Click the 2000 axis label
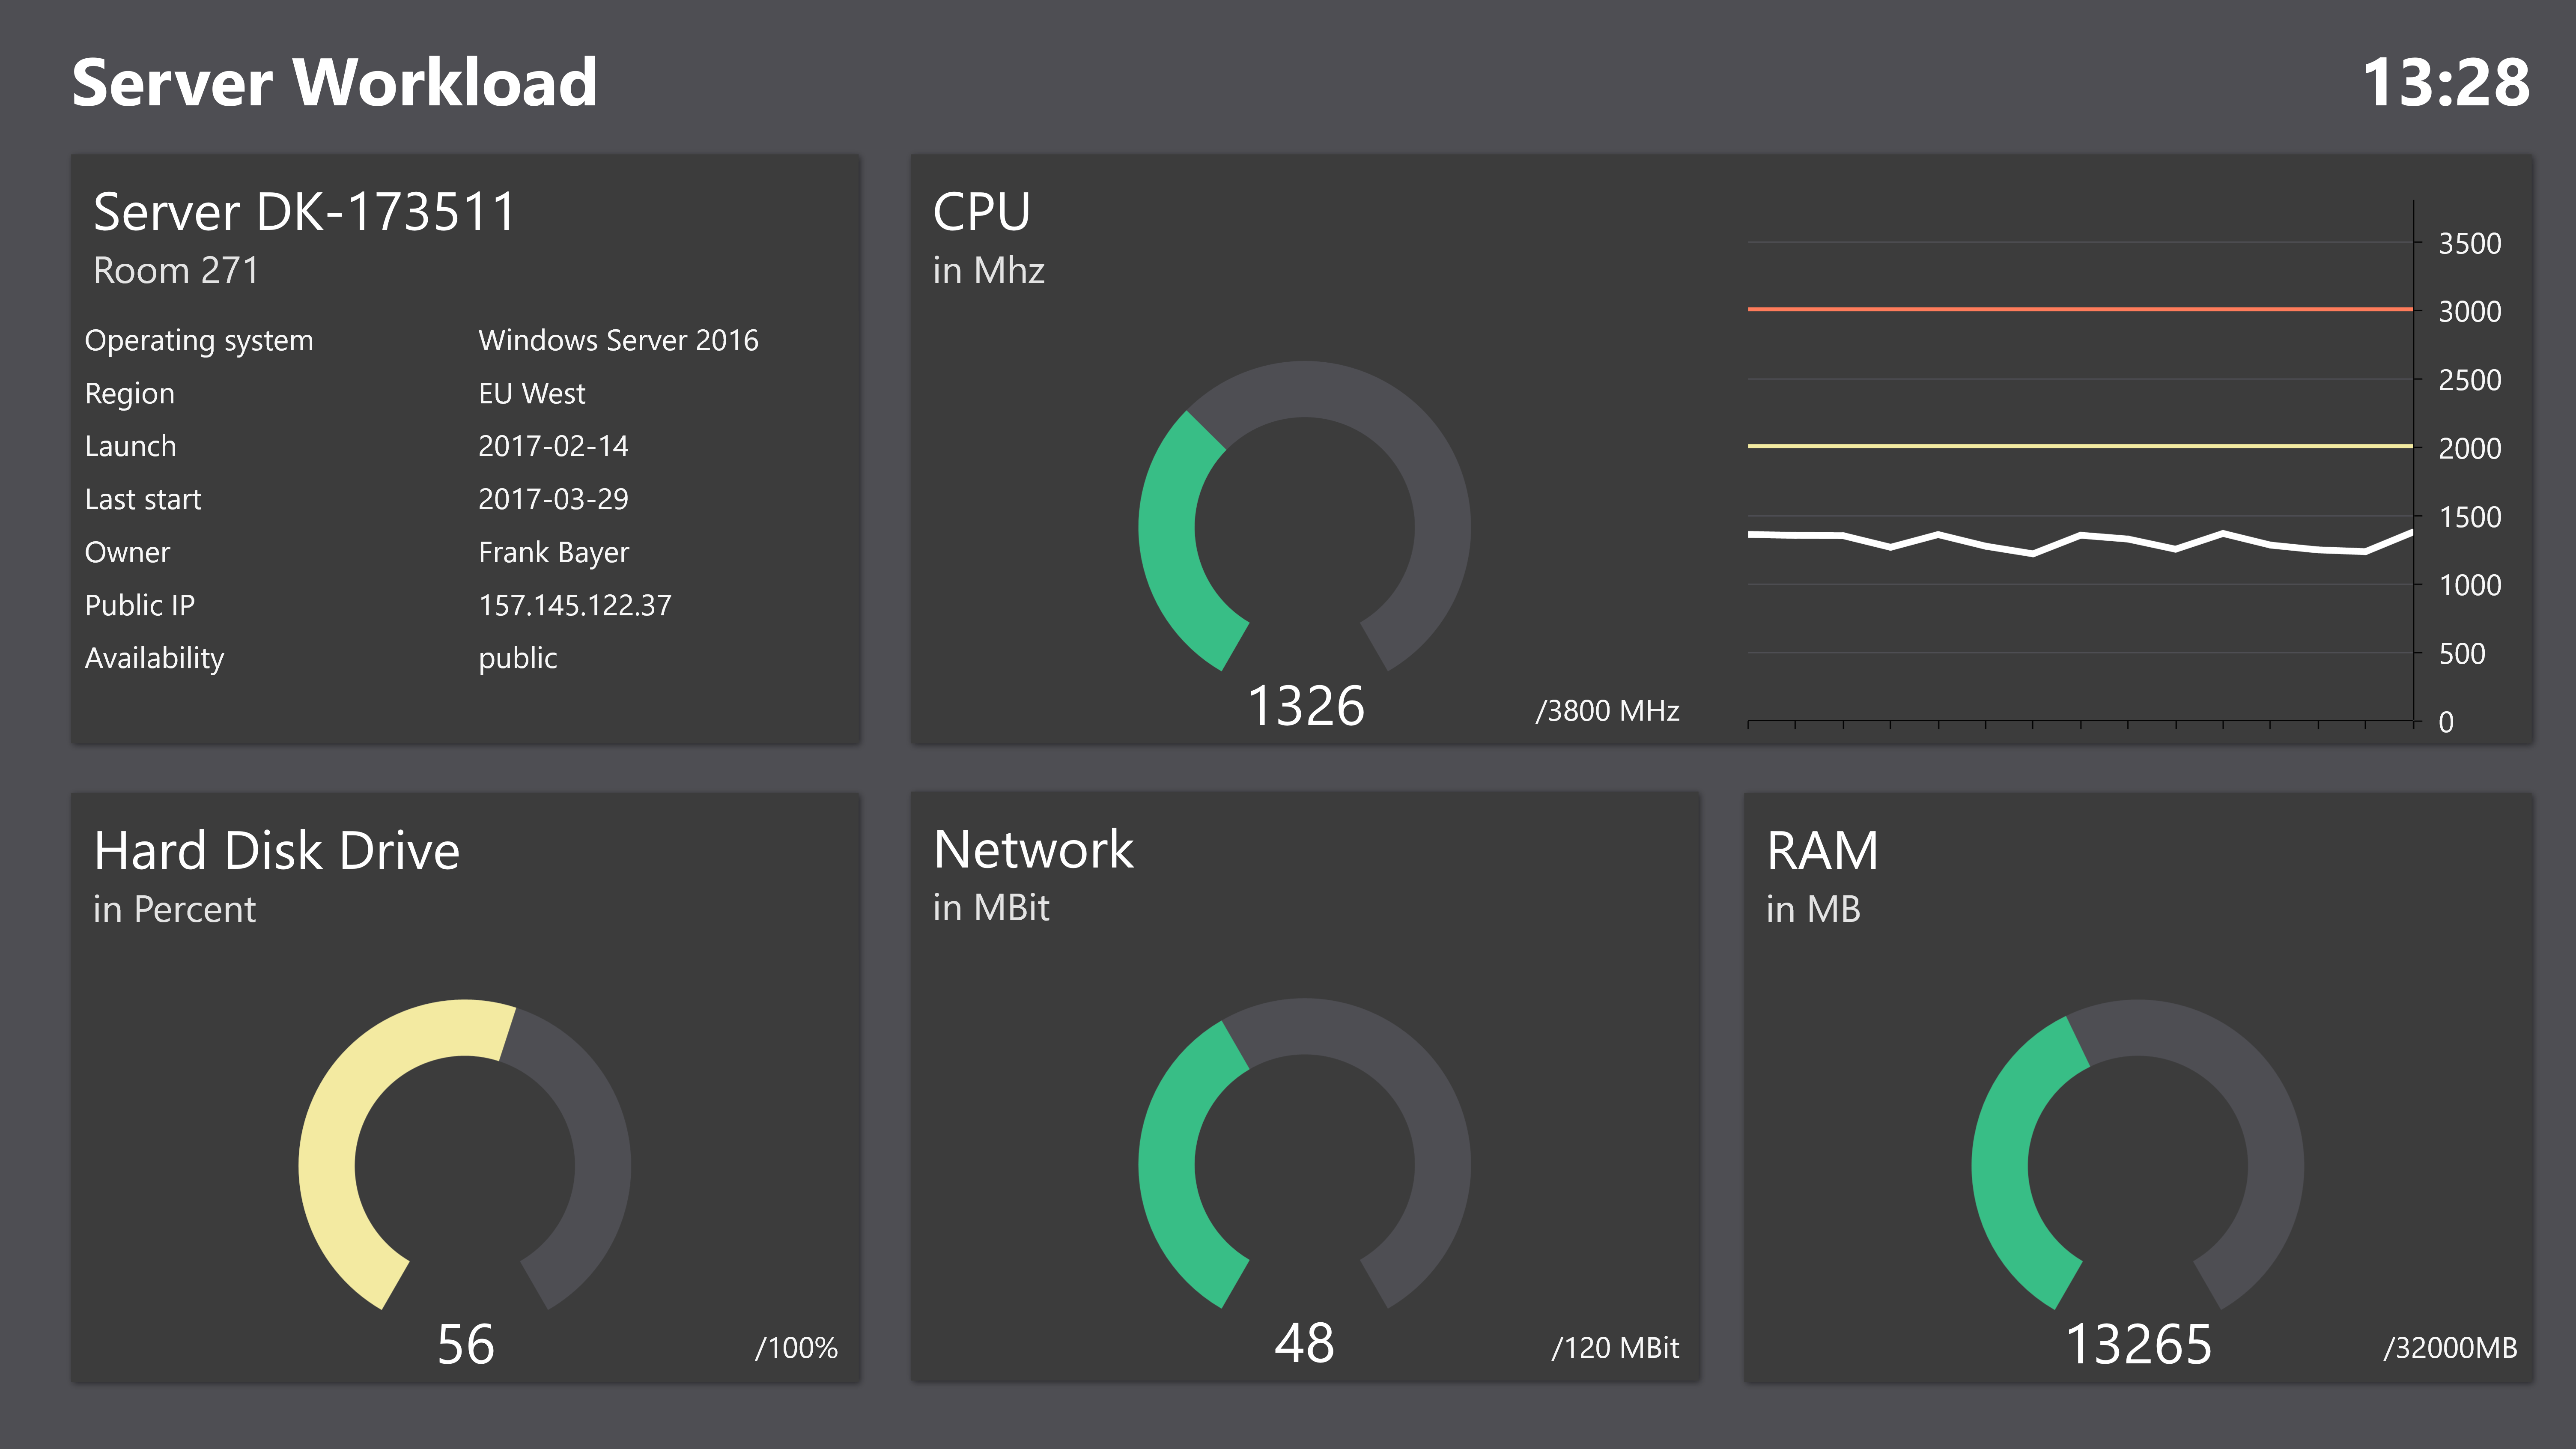This screenshot has height=1449, width=2576. (x=2469, y=449)
